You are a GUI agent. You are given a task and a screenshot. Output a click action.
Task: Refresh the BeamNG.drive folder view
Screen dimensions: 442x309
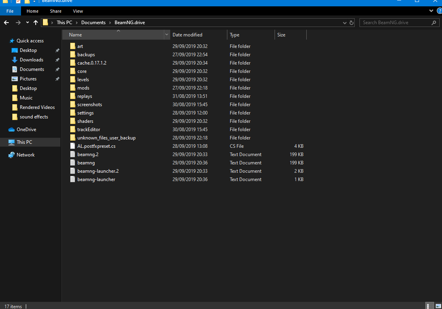(352, 23)
